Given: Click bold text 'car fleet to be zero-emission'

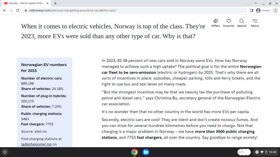Looking at the screenshot, I should (x=129, y=73).
